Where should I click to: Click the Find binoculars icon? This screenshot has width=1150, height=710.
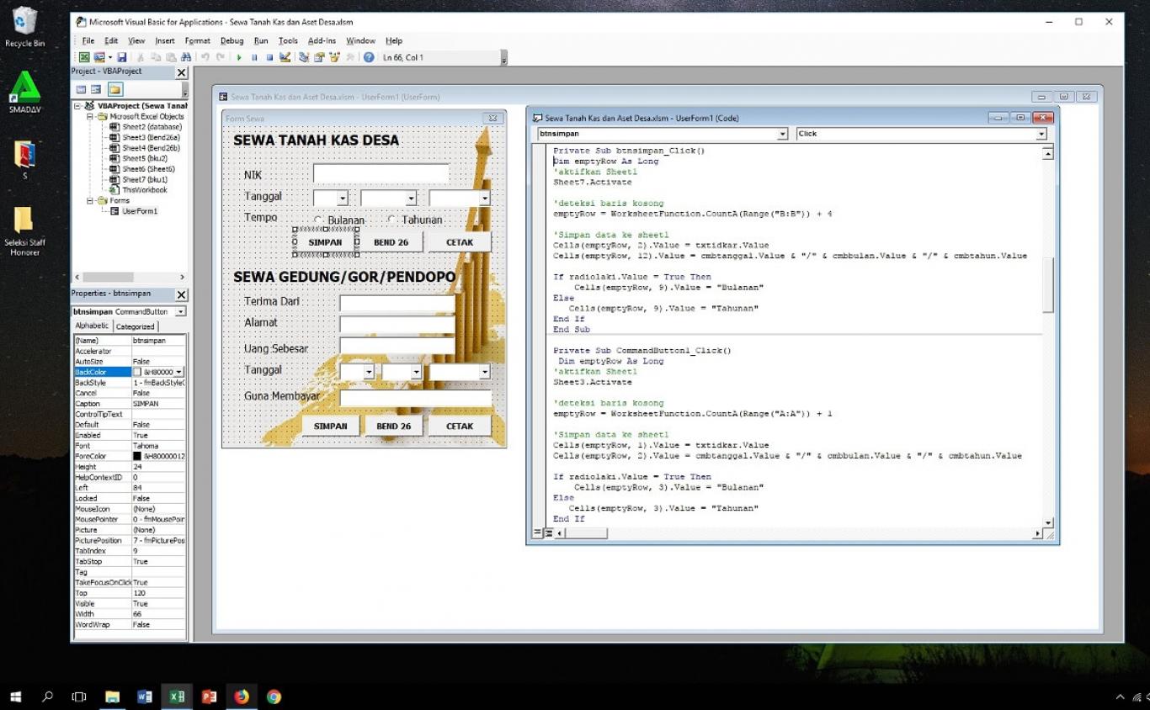(186, 57)
